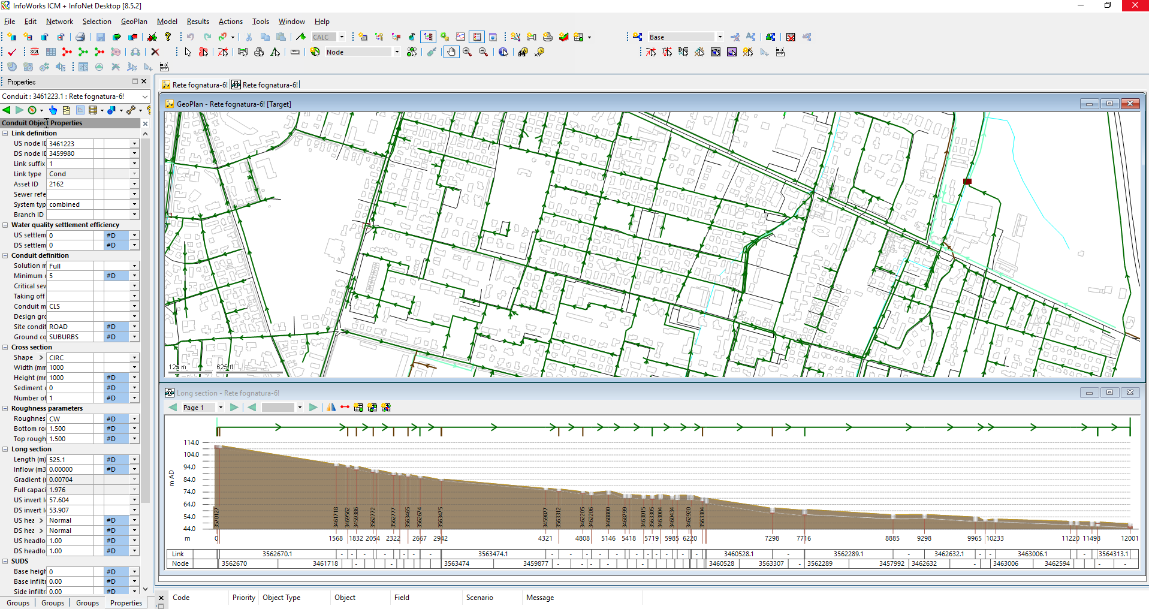The image size is (1149, 609).
Task: Click the green gears run icon
Action: (444, 37)
